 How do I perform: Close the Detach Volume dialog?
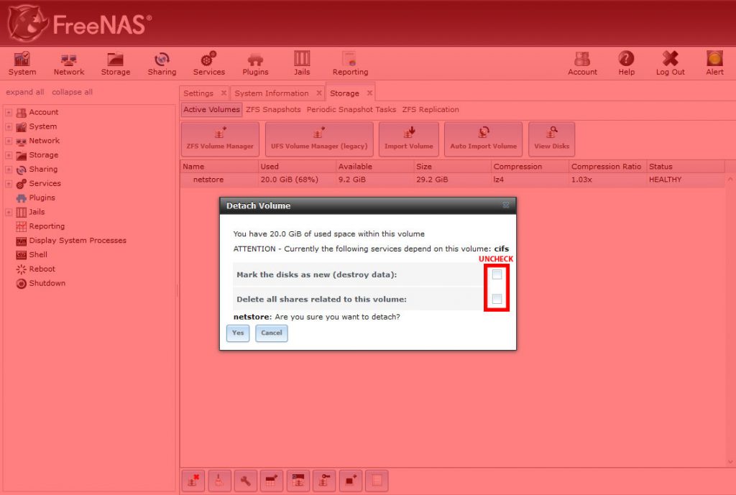pos(506,205)
